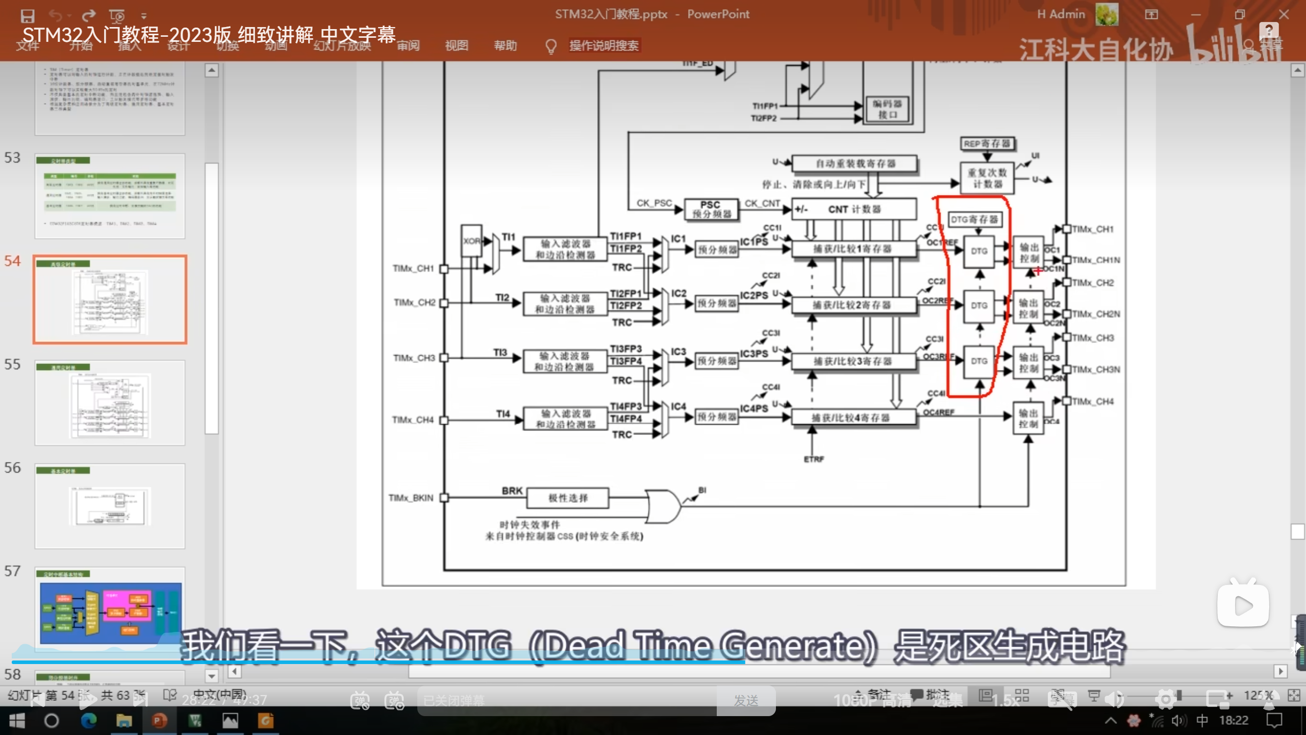
Task: Open the danmaku settings toggle icon
Action: 394,700
